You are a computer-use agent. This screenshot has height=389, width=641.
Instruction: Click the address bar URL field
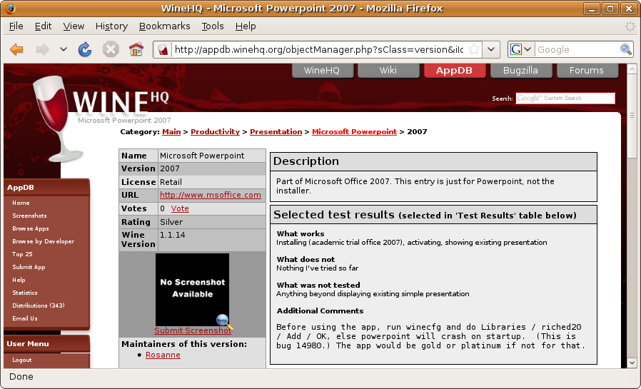coord(319,49)
